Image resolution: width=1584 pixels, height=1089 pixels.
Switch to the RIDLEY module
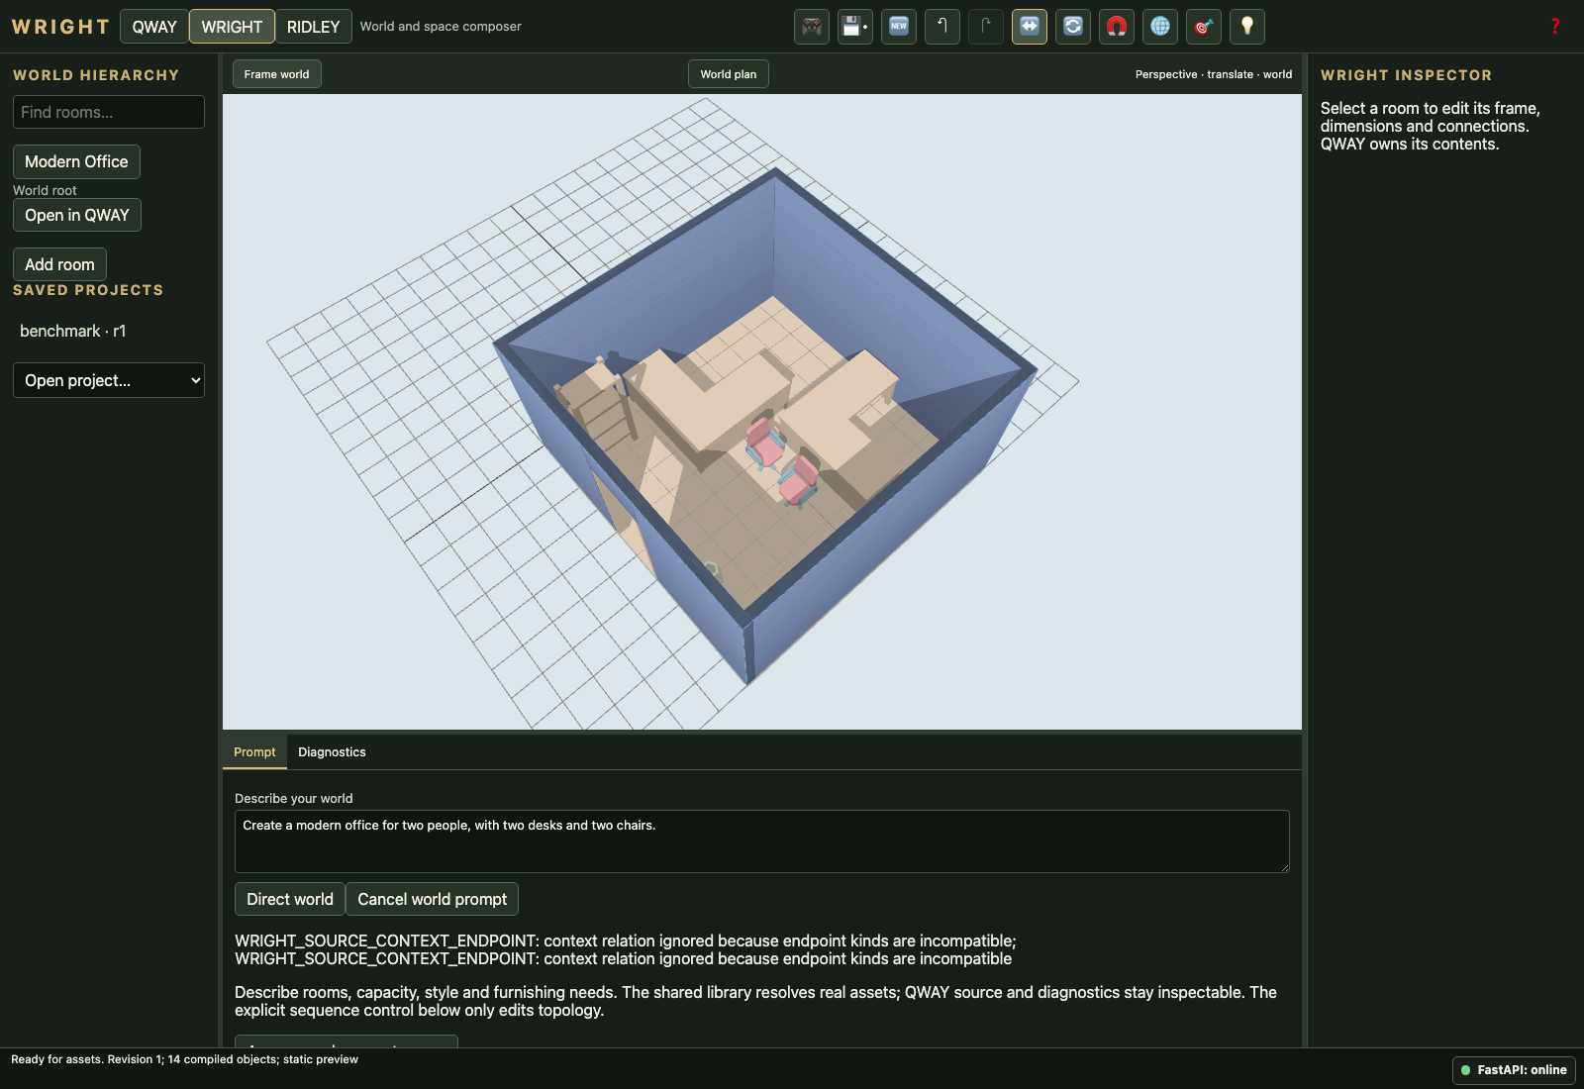313,27
